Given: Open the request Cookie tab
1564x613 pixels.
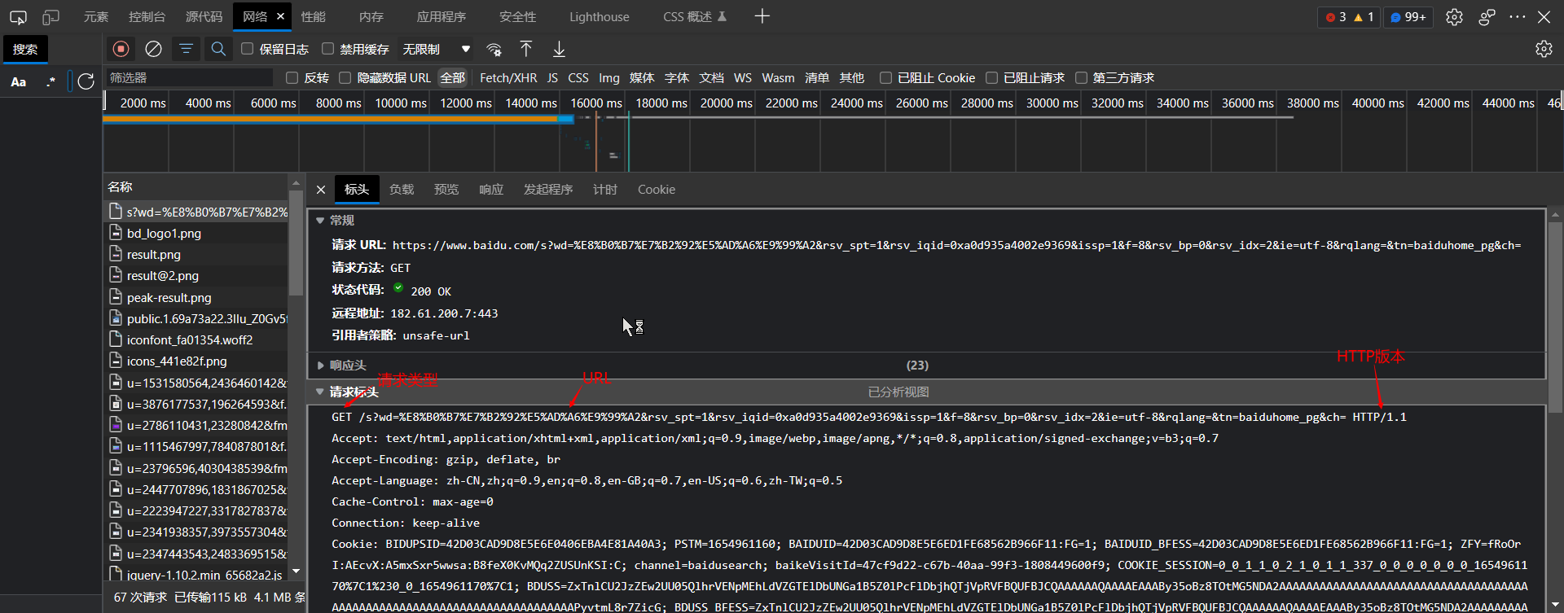Looking at the screenshot, I should (x=657, y=190).
